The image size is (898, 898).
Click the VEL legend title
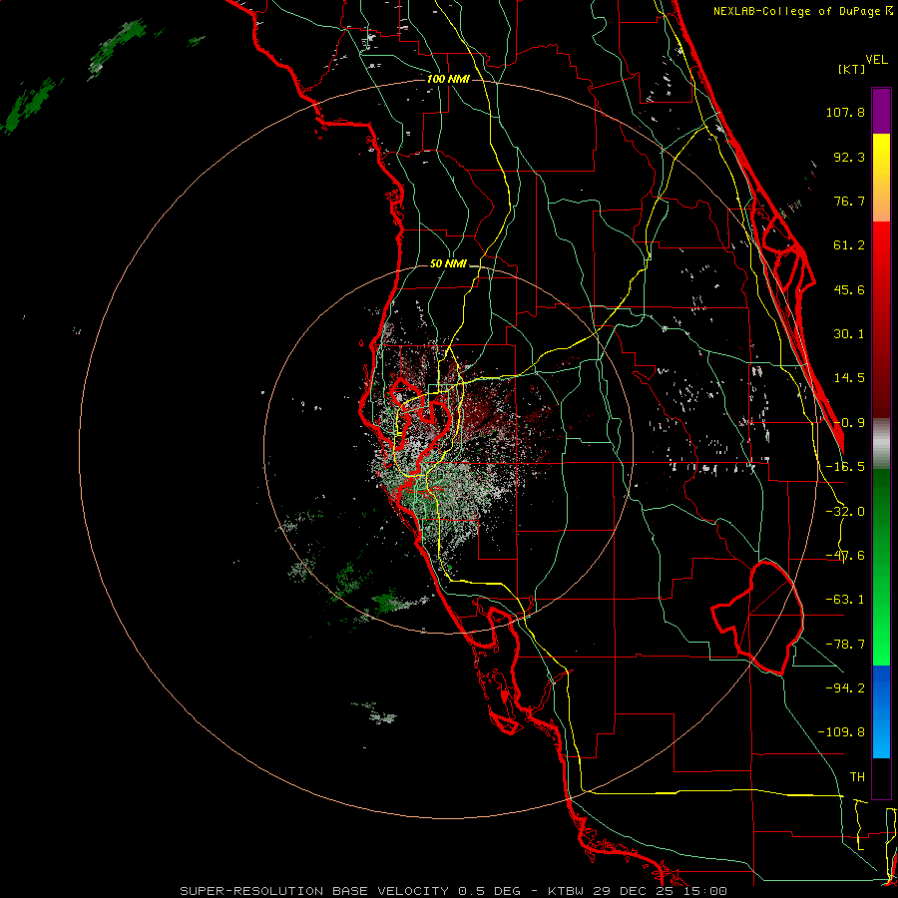click(x=876, y=60)
